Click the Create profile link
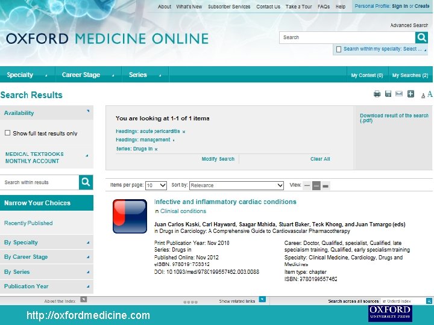This screenshot has height=325, width=434. 422,6
